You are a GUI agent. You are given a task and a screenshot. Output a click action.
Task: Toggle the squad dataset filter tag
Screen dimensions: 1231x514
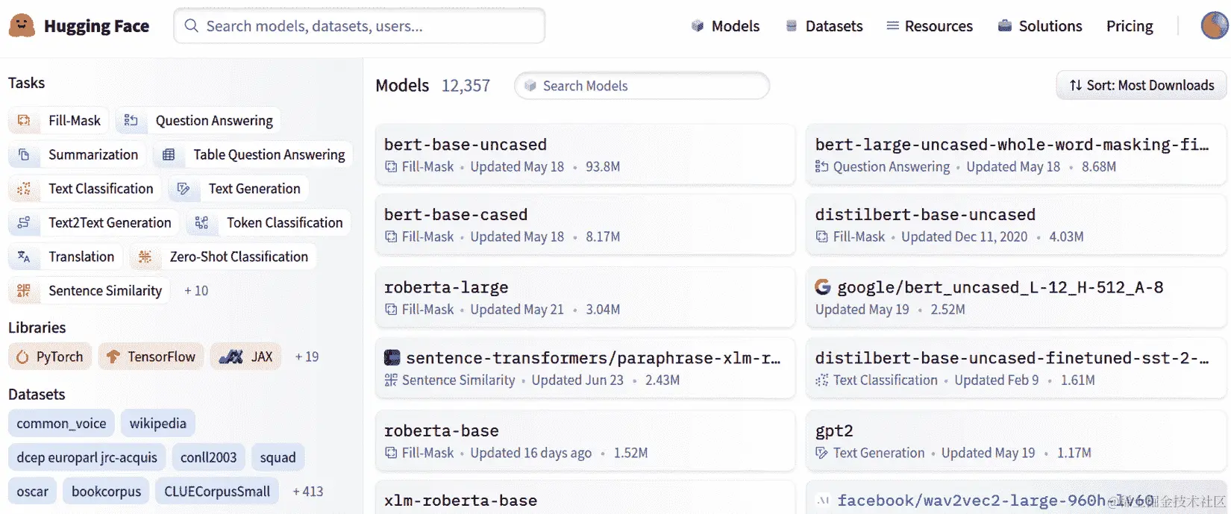[278, 457]
